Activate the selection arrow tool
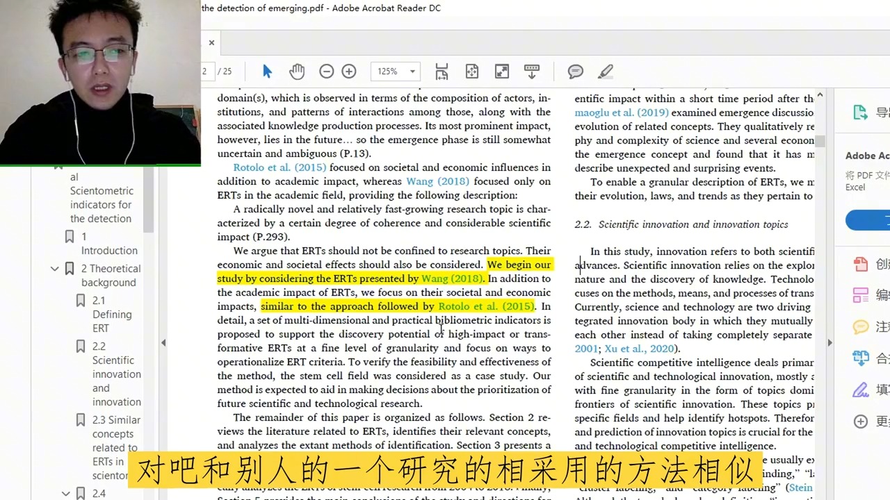The image size is (890, 500). click(x=267, y=72)
